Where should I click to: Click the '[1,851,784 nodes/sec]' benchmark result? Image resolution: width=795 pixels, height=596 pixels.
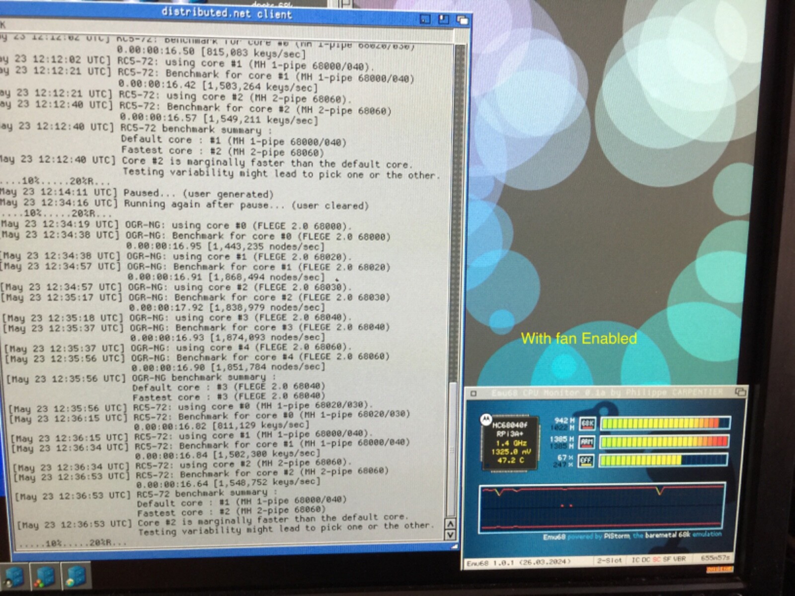[268, 367]
